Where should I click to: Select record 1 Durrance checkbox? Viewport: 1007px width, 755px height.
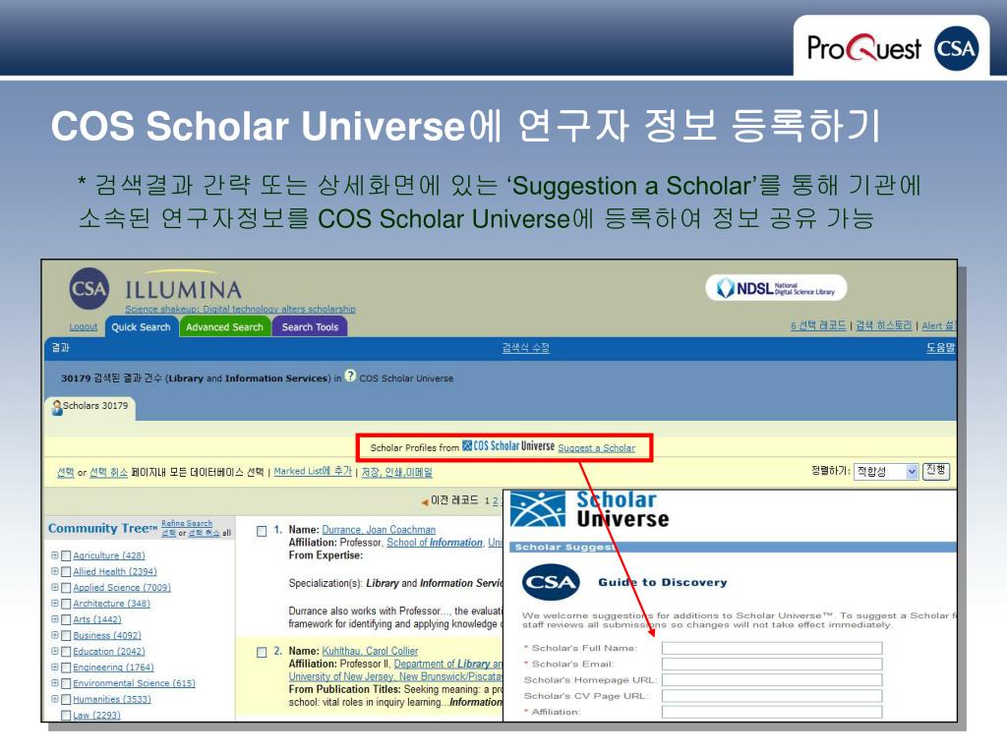tap(262, 531)
